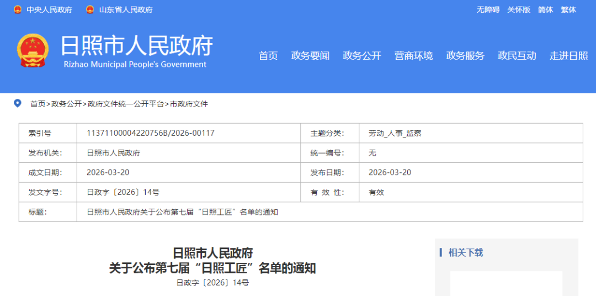Click the 日照市人民政府 site title text
Viewport: 596px width, 296px height.
click(x=136, y=45)
